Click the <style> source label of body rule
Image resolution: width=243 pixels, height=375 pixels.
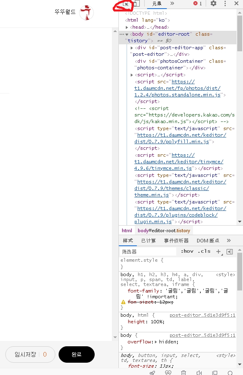(225, 274)
